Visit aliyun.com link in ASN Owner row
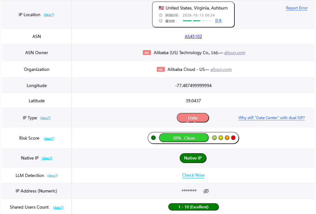Viewport: 316px width, 214px height. pyautogui.click(x=235, y=53)
